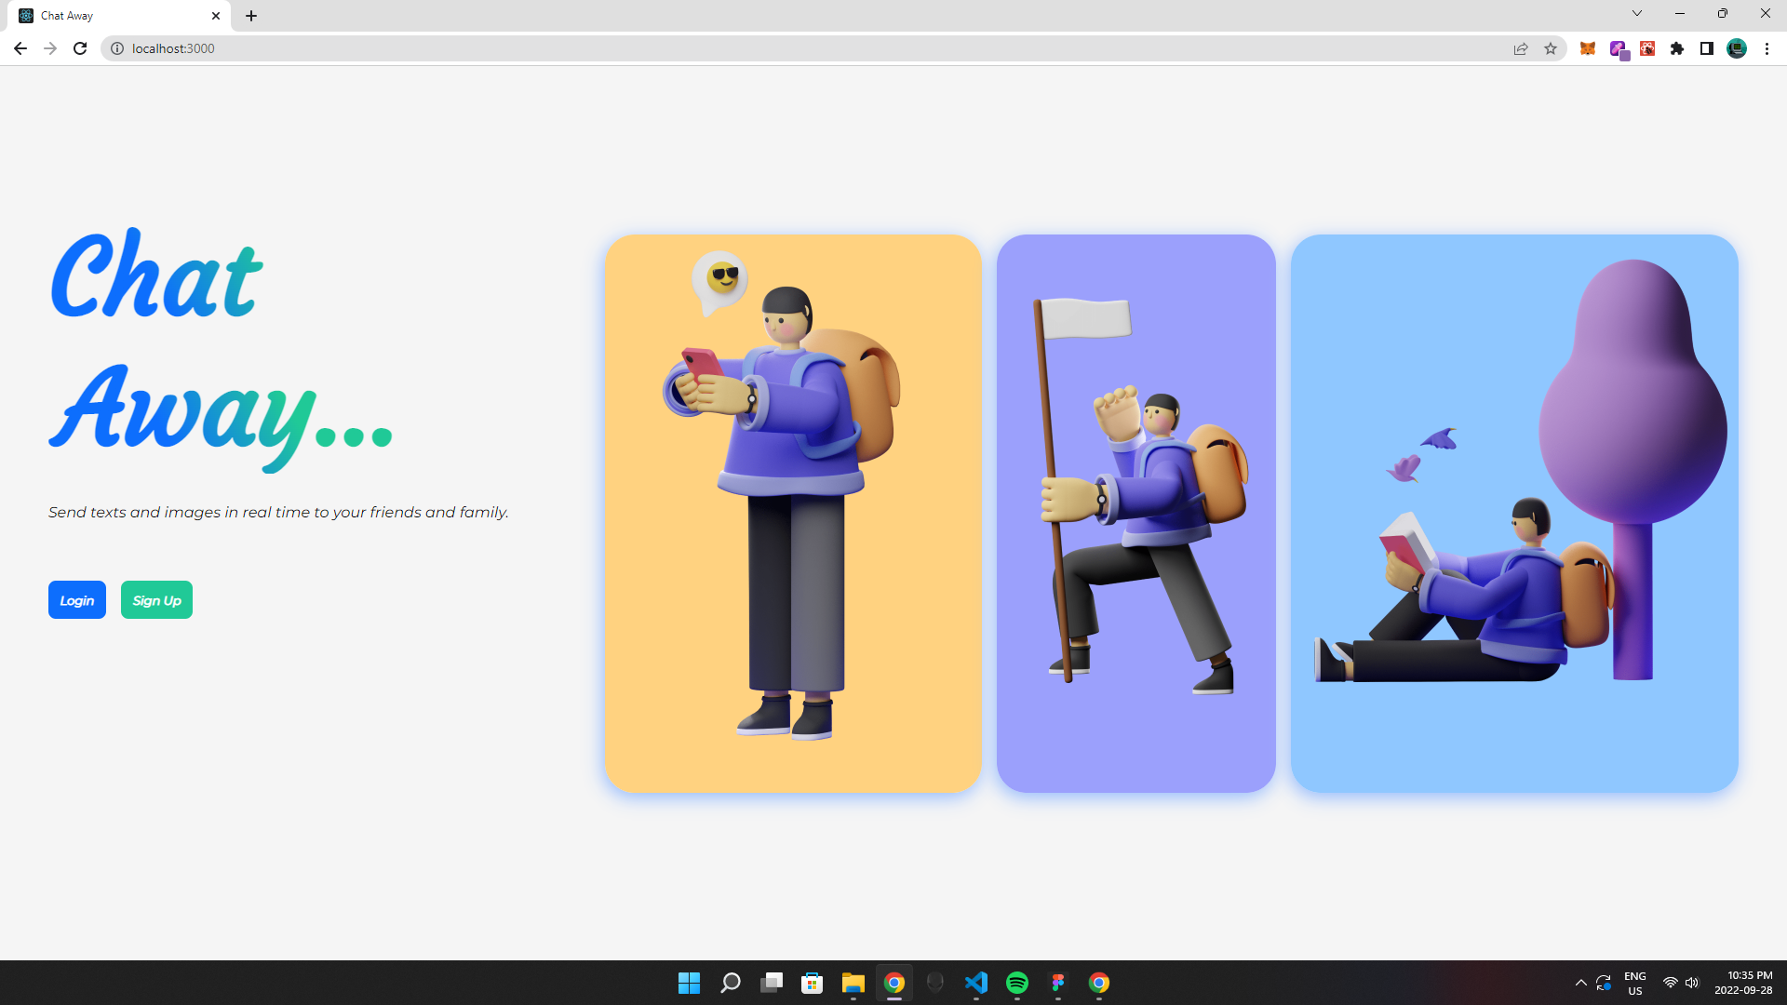Viewport: 1787px width, 1005px height.
Task: Click the purple card with flag illustration
Action: click(x=1136, y=514)
